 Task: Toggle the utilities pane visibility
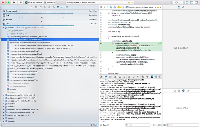pyautogui.click(x=196, y=2)
